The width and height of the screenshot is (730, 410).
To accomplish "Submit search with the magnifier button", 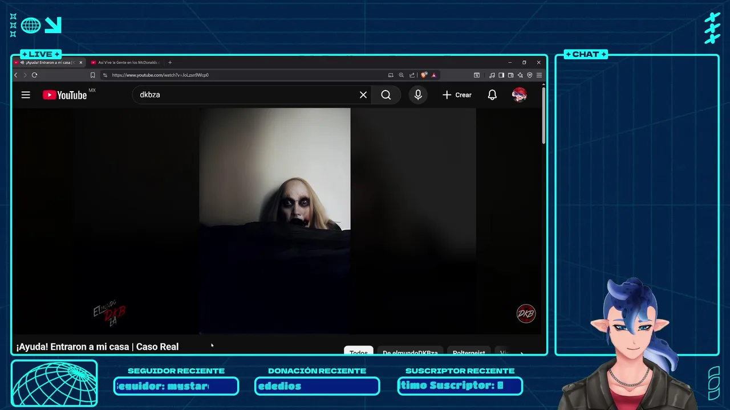I will pos(386,95).
